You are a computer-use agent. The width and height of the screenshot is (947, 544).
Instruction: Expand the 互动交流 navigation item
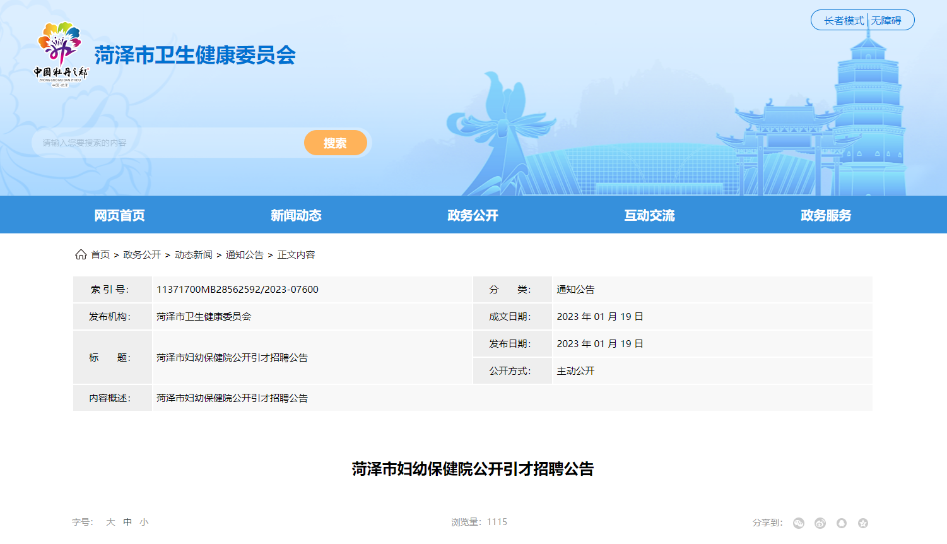point(649,215)
